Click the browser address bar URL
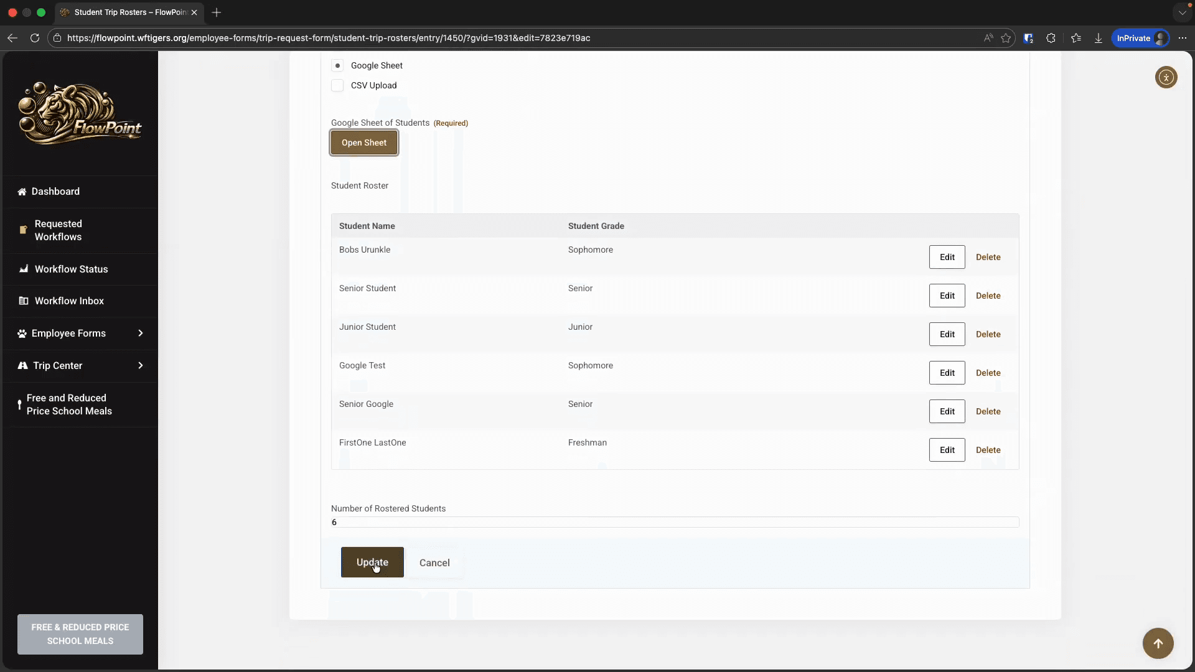 pos(329,38)
